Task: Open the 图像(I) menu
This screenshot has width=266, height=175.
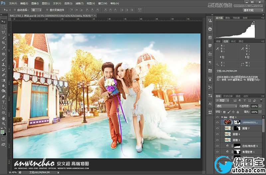Action: 35,3
